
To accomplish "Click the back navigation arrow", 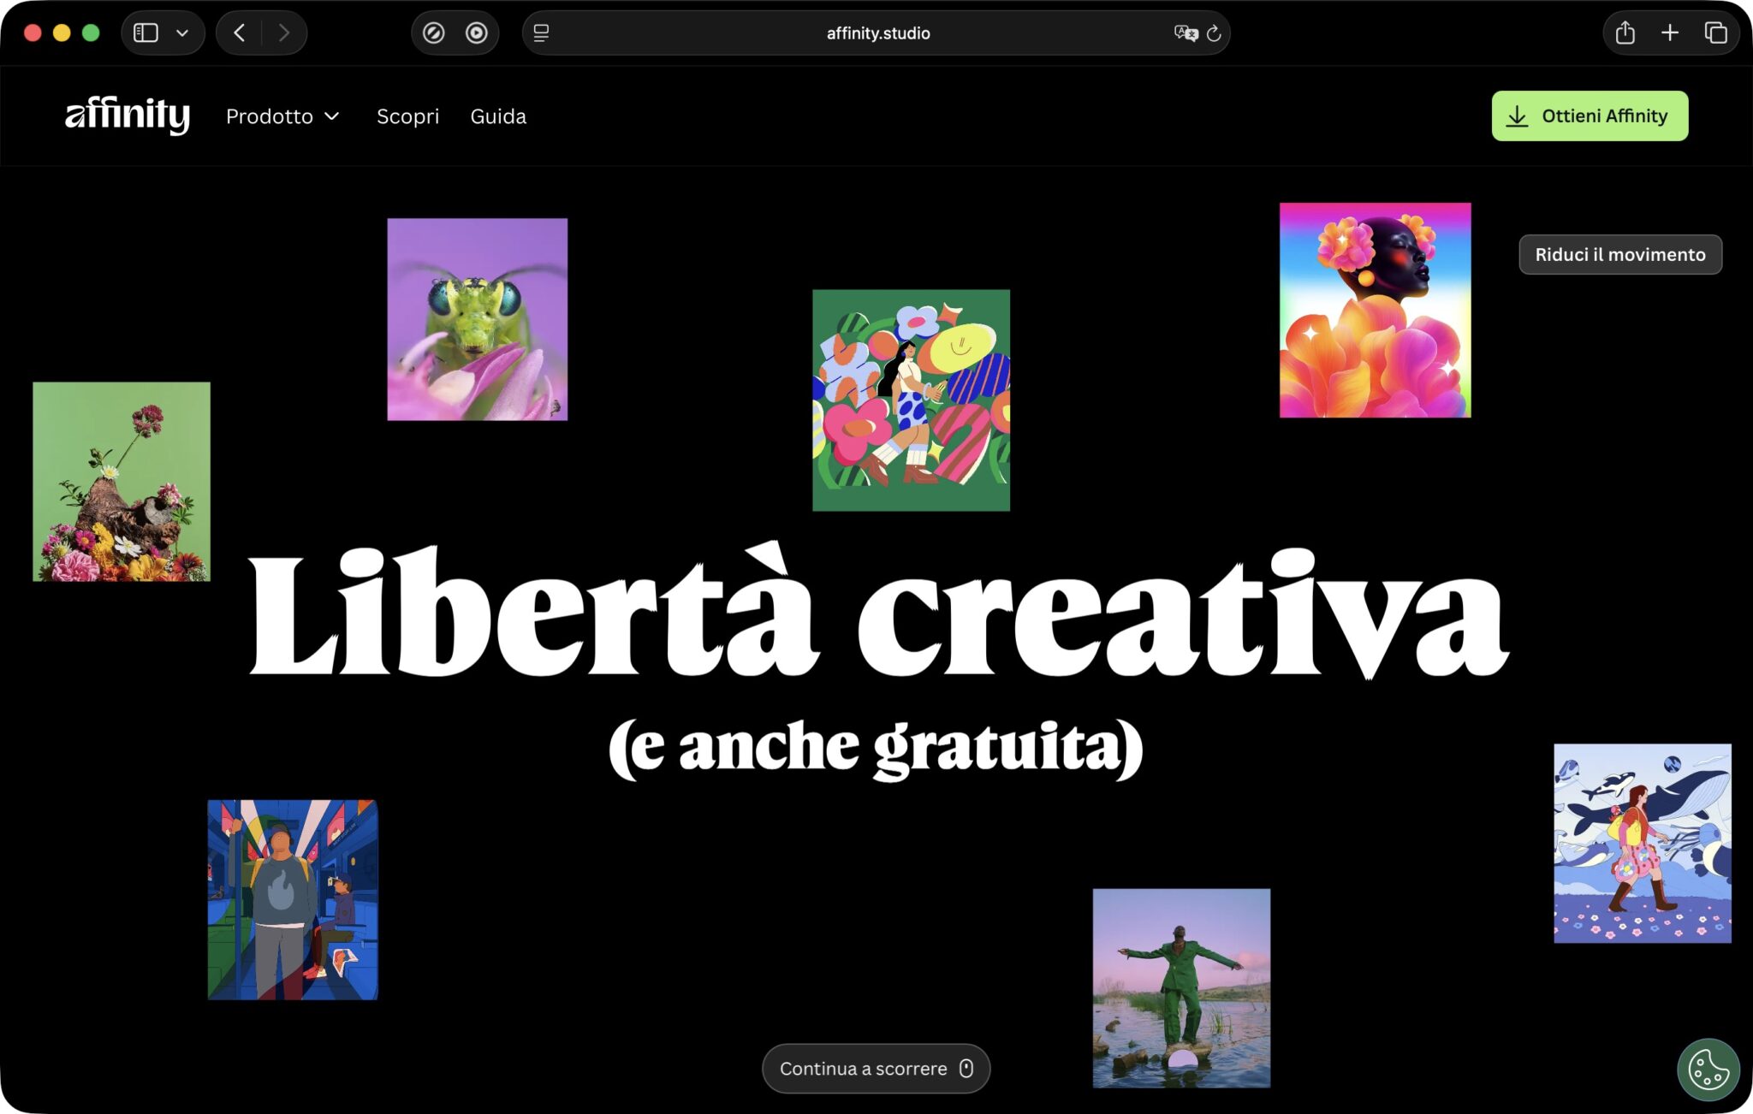I will (x=239, y=33).
